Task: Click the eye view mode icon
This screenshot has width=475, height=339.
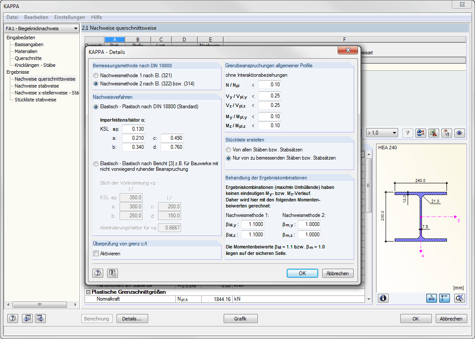Action: tap(460, 133)
